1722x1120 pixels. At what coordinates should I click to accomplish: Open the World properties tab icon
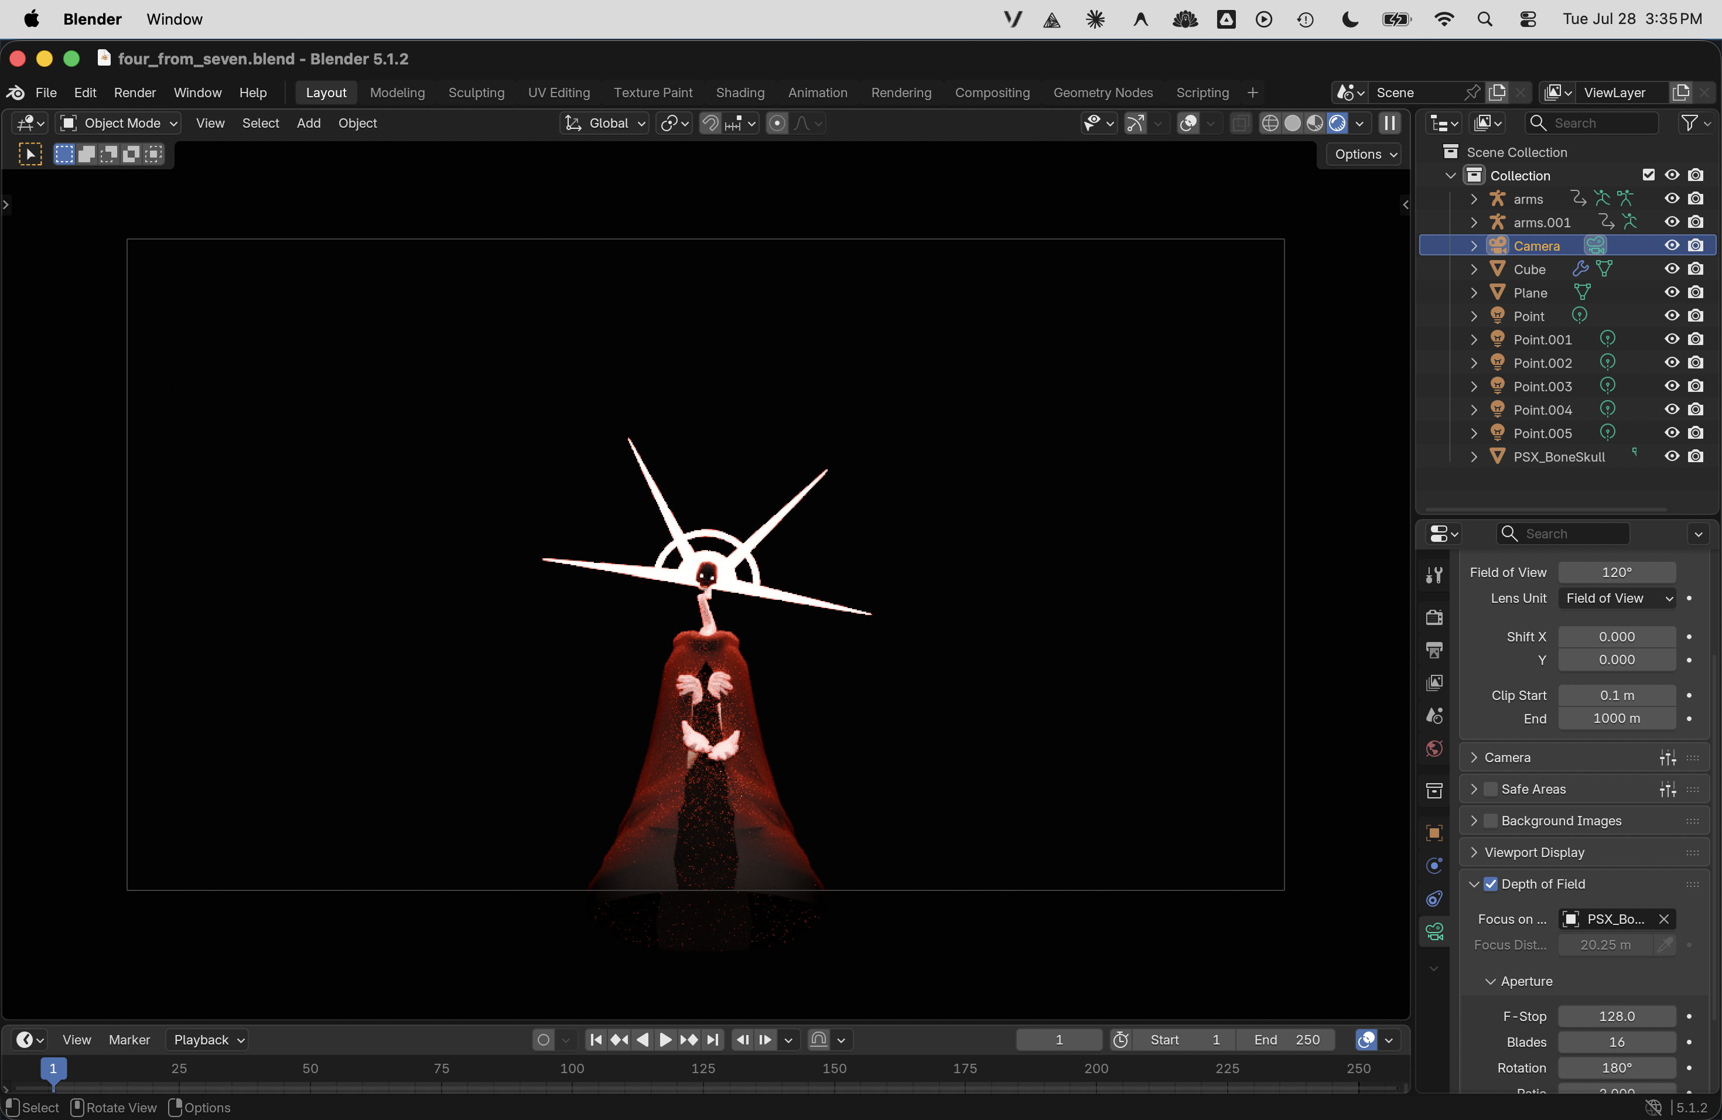point(1434,748)
